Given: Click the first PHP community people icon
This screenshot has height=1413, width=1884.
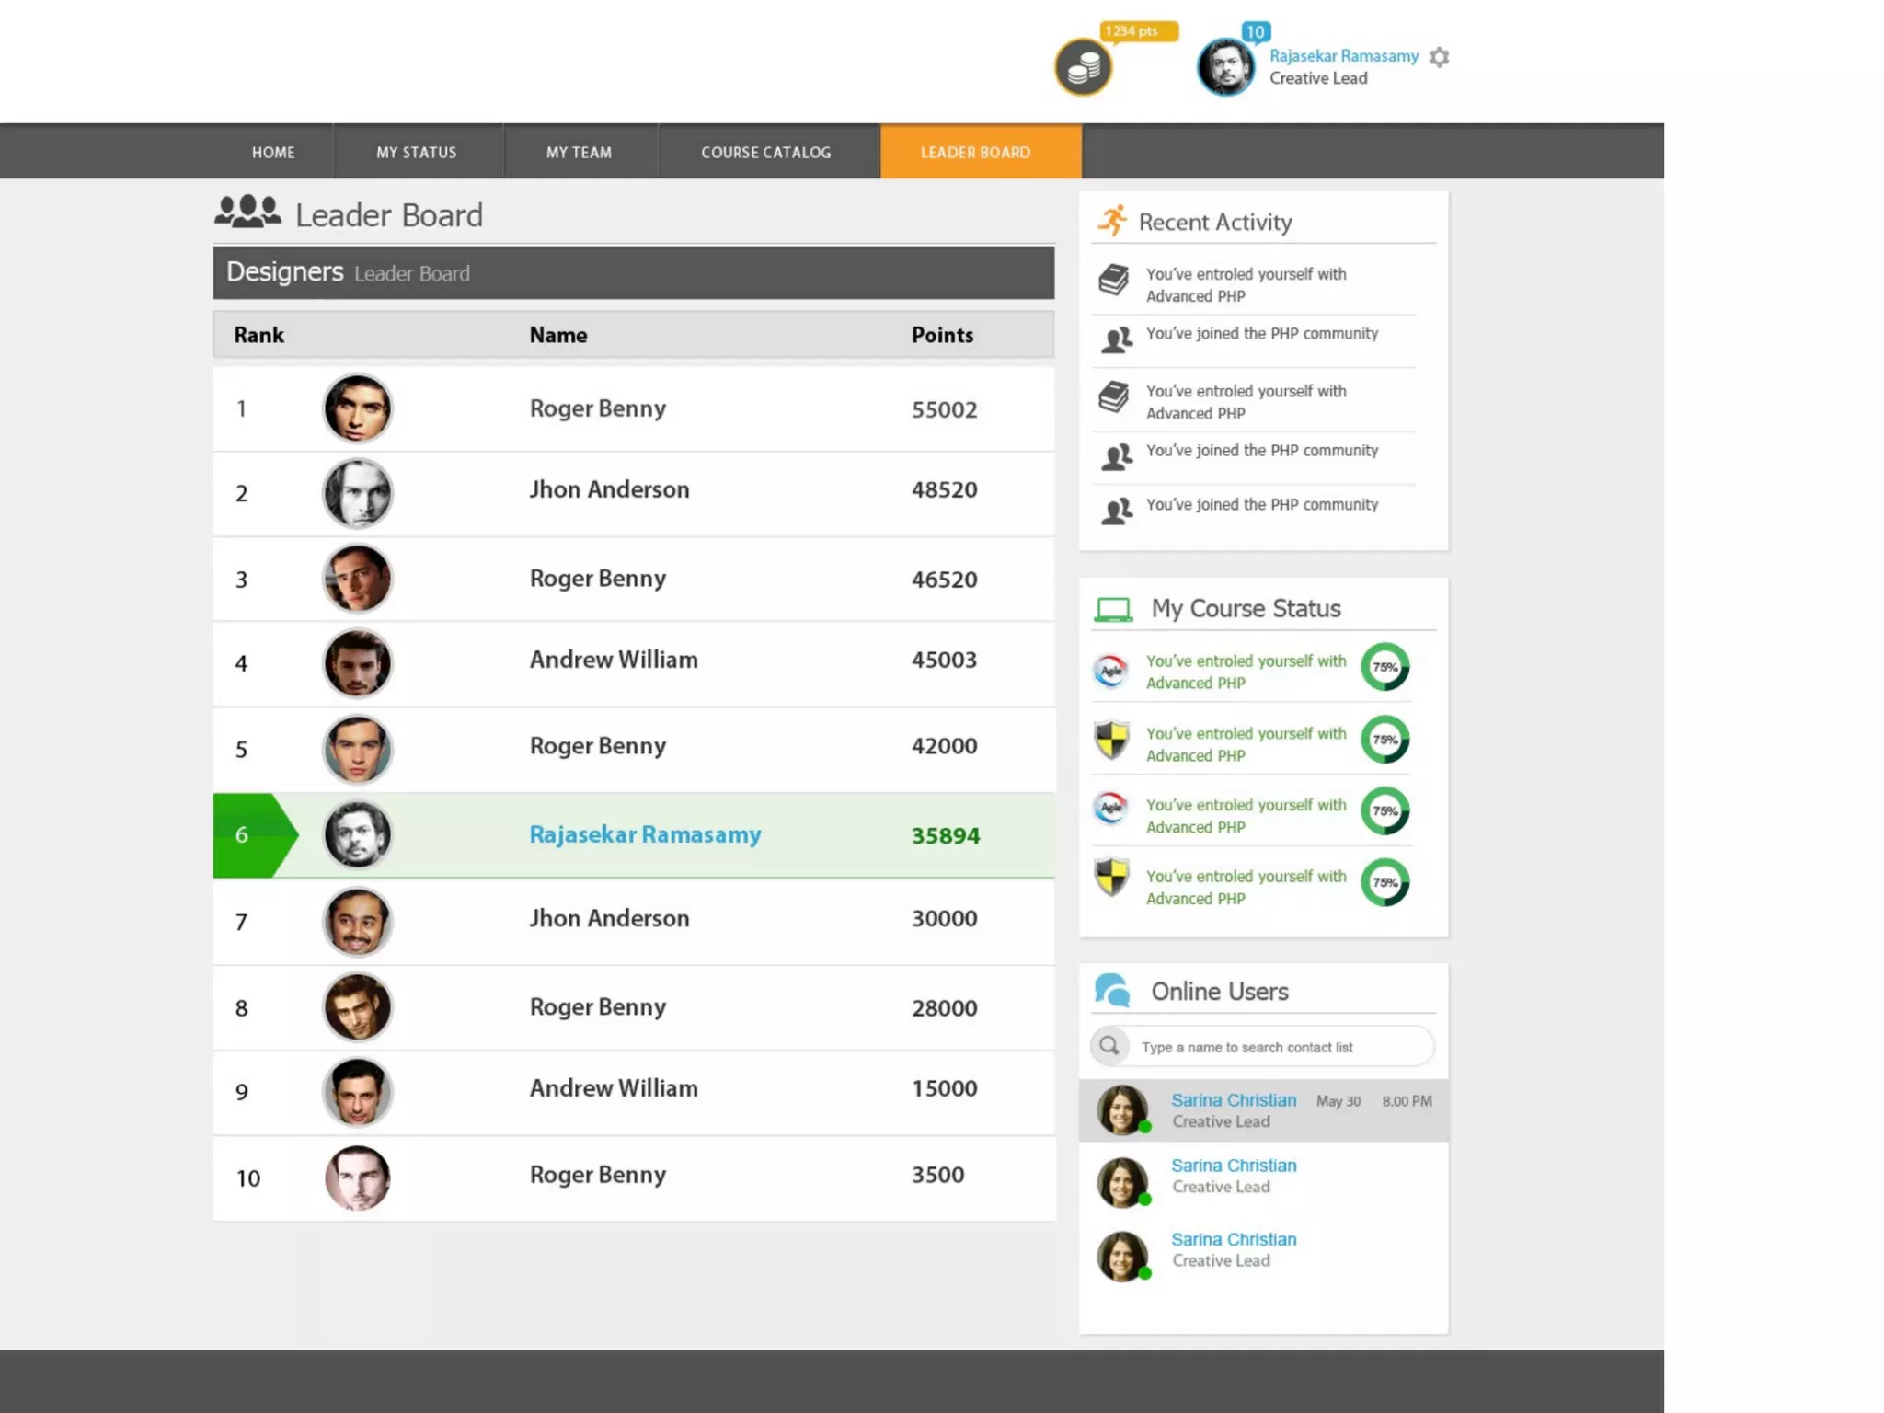Looking at the screenshot, I should 1117,339.
